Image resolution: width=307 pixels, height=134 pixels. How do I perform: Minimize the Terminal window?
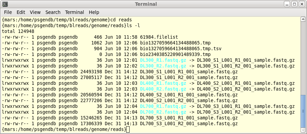[287, 4]
